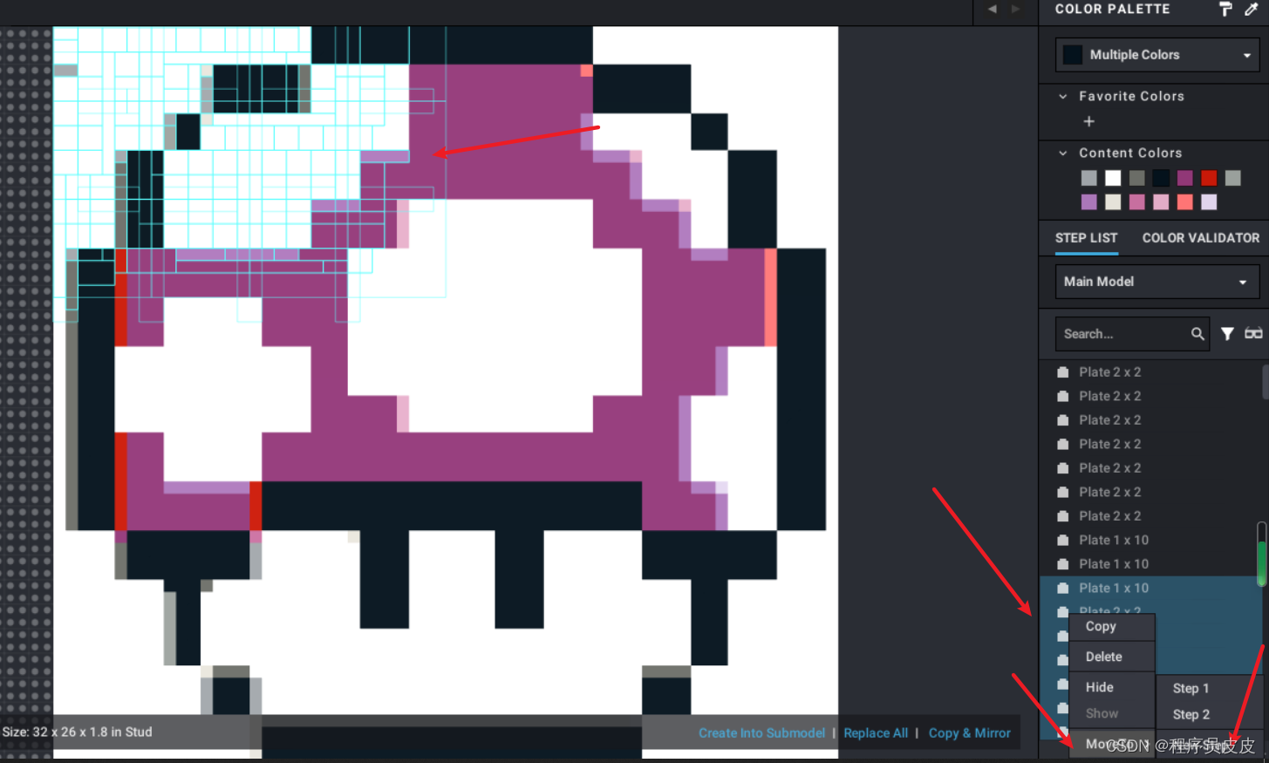
Task: Choose the magenta purple color swatch
Action: (1184, 178)
